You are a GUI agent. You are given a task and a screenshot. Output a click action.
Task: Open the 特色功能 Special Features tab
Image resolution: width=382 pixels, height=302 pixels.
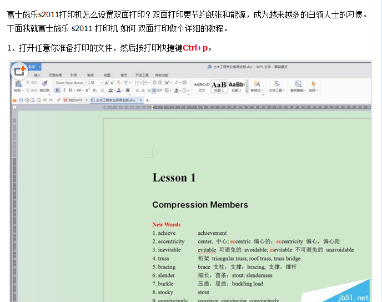pos(162,75)
